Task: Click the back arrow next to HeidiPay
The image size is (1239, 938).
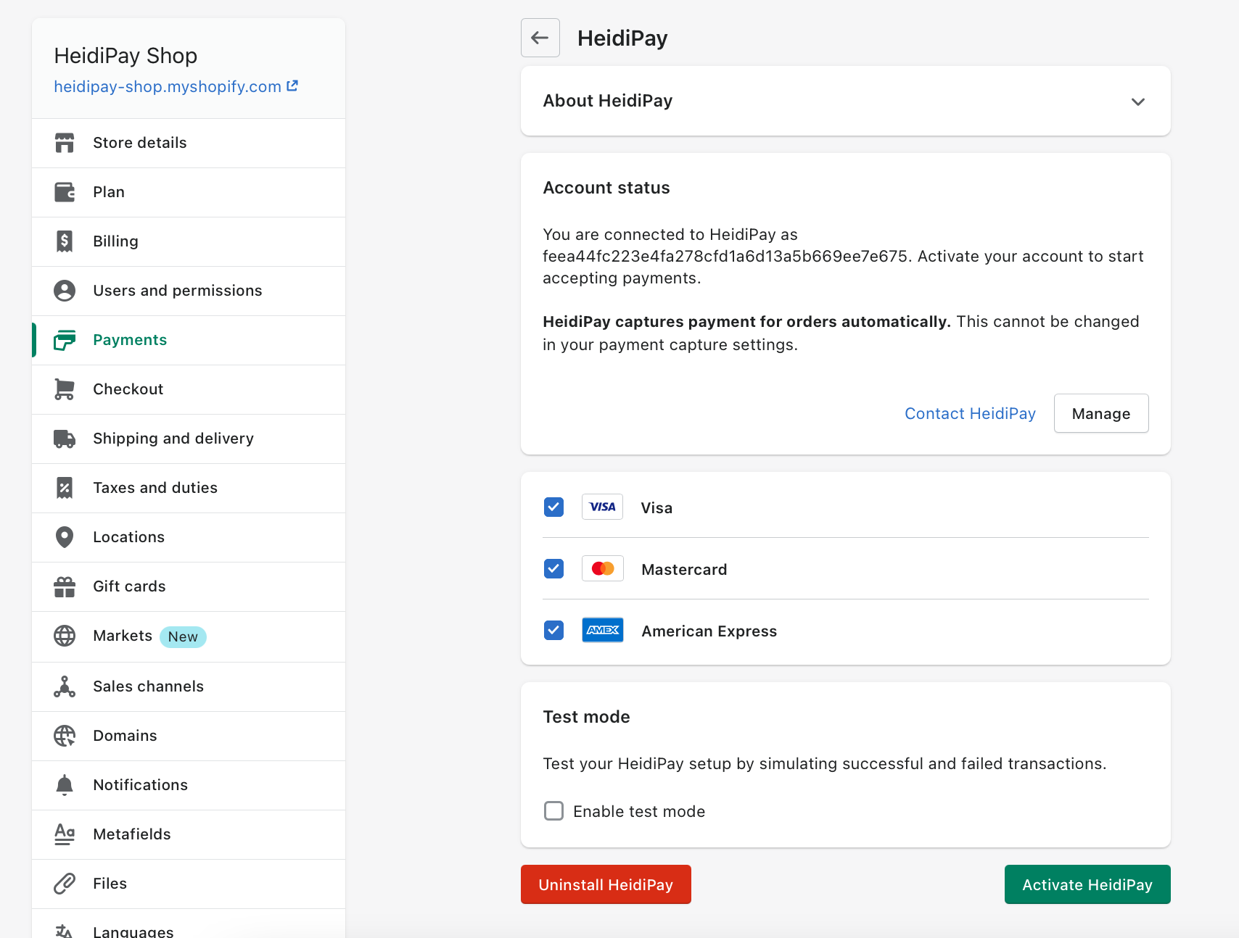Action: tap(540, 38)
